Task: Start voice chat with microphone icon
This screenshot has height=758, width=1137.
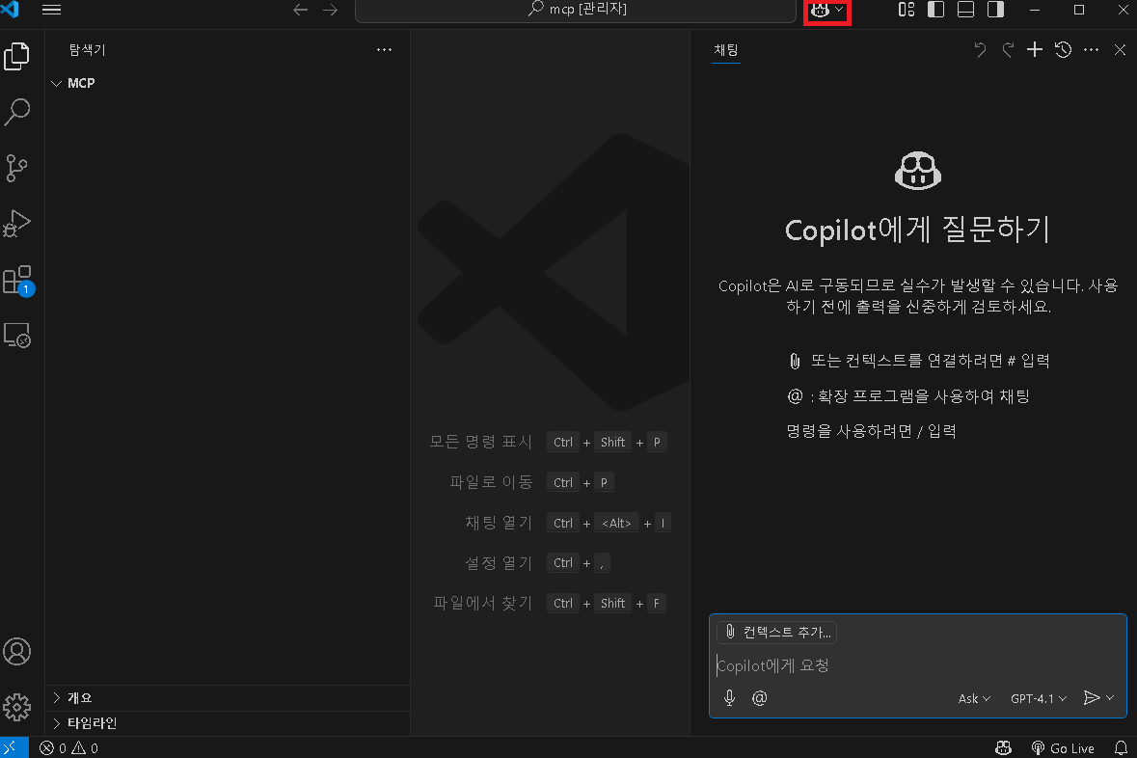Action: [729, 698]
